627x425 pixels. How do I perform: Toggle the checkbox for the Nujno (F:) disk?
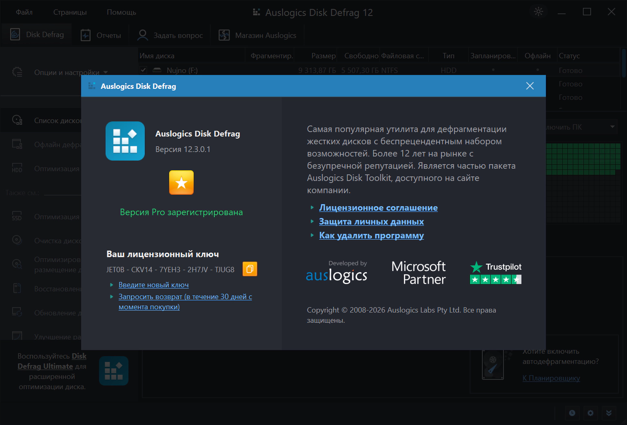144,70
